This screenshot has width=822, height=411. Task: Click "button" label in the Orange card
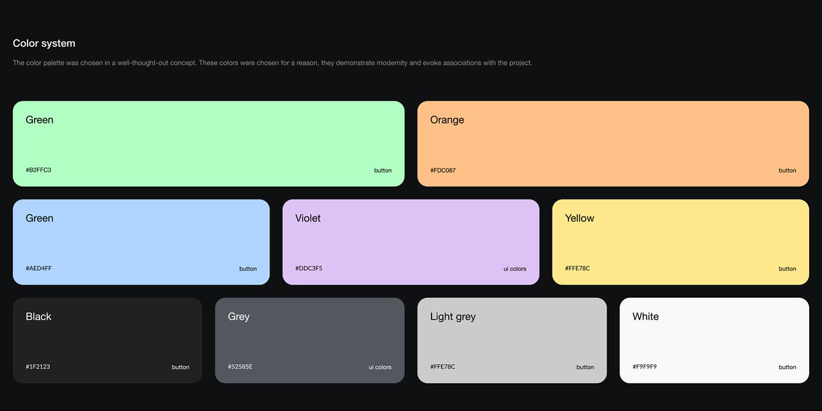tap(787, 171)
